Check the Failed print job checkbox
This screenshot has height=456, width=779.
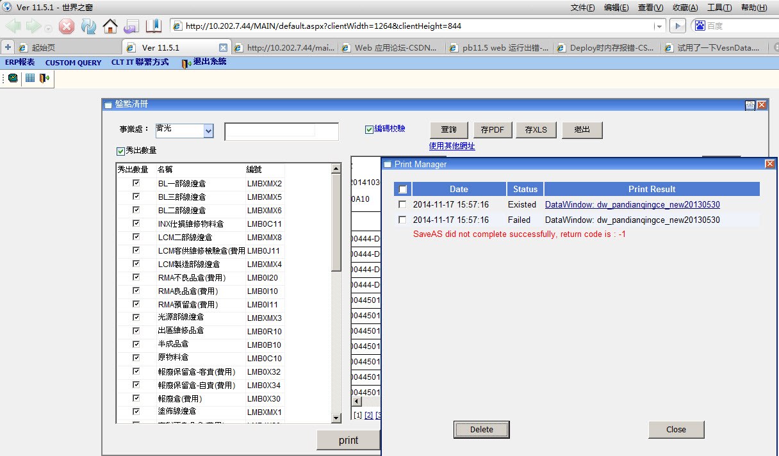[402, 220]
